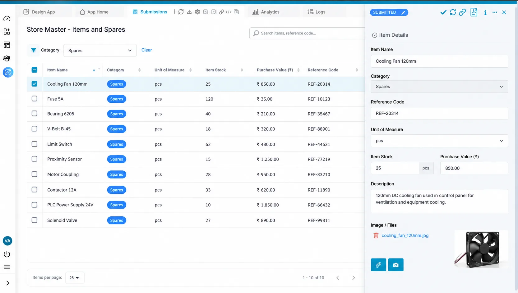518x293 pixels.
Task: Click the power logout icon in sidebar
Action: (7, 254)
